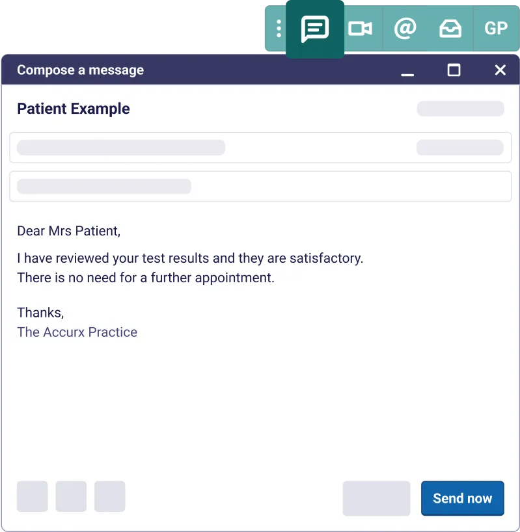
Task: Click the Patient Example name heading
Action: (73, 109)
